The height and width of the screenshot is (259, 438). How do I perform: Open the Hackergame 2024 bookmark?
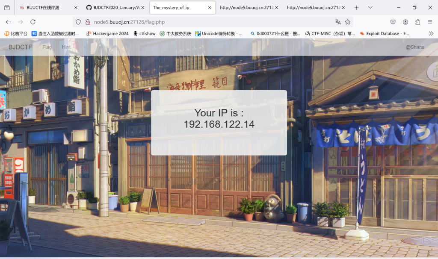pyautogui.click(x=107, y=33)
